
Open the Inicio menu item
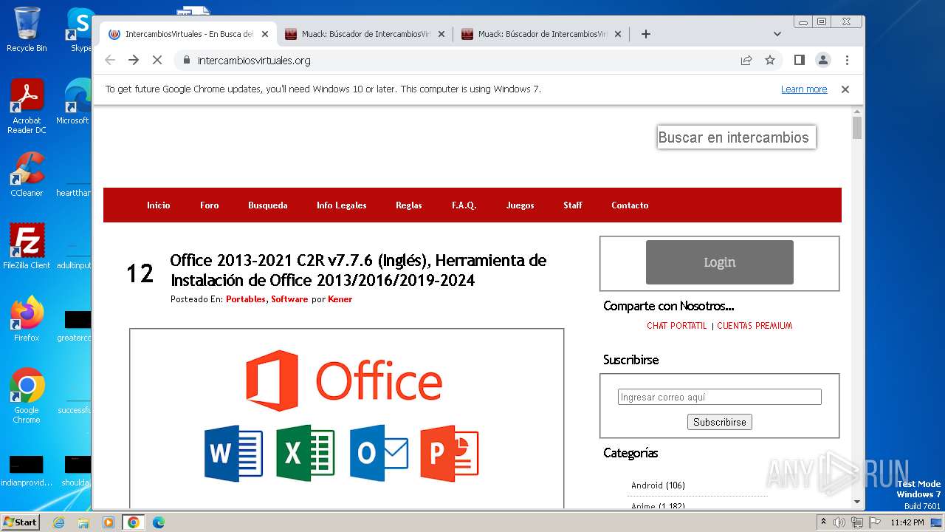(159, 205)
